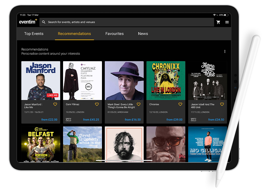Click the '13/11/20 - 16/06/21' date text
The height and width of the screenshot is (192, 267).
34,112
